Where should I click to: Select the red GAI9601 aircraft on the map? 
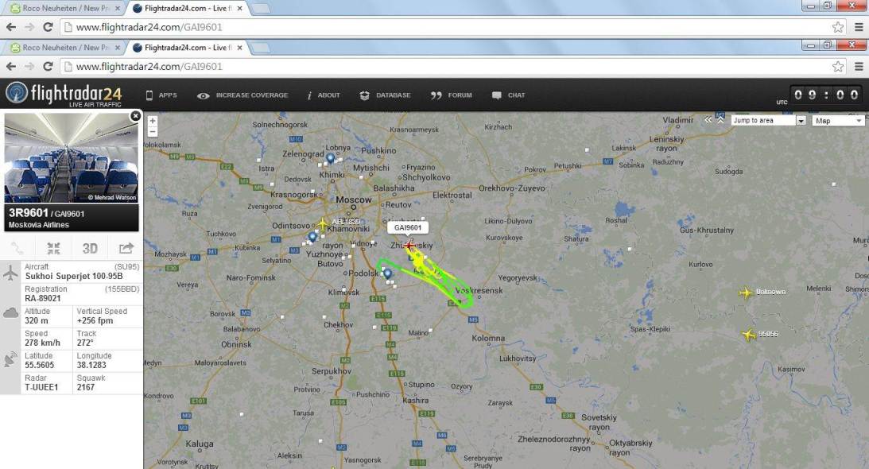coord(409,245)
